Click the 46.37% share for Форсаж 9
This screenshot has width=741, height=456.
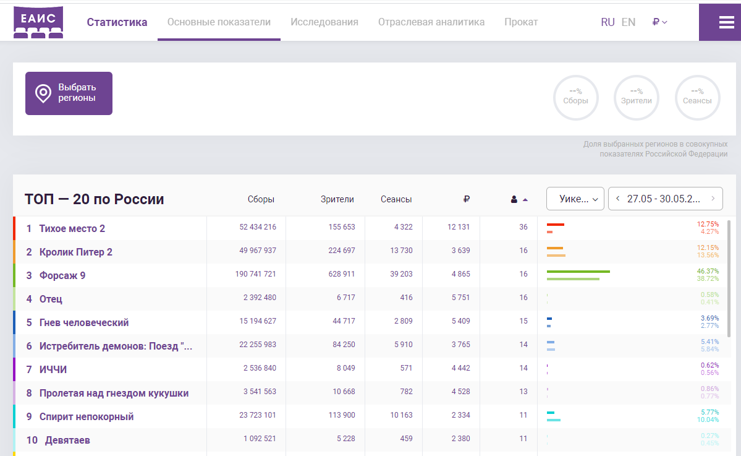[708, 271]
